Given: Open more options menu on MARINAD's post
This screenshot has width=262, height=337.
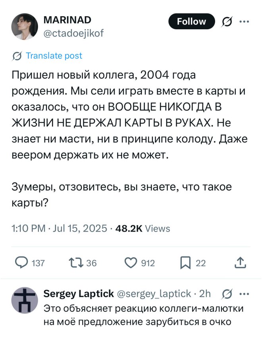Looking at the screenshot, I should [x=245, y=21].
